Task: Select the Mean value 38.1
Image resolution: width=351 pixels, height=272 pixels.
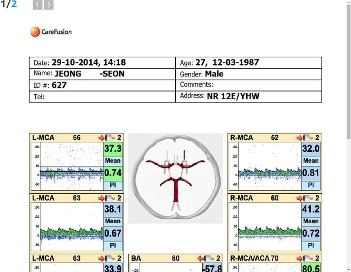Action: pos(113,209)
